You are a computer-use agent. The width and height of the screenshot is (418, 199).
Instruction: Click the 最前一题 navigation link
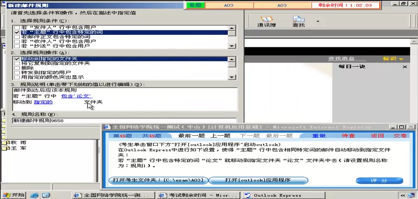(x=192, y=136)
